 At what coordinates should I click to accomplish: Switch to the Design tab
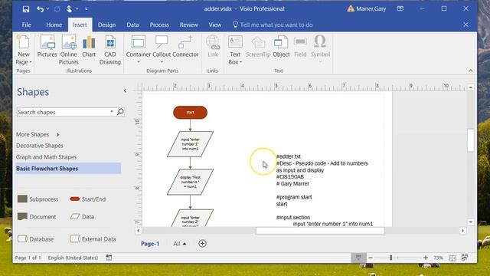pos(106,25)
